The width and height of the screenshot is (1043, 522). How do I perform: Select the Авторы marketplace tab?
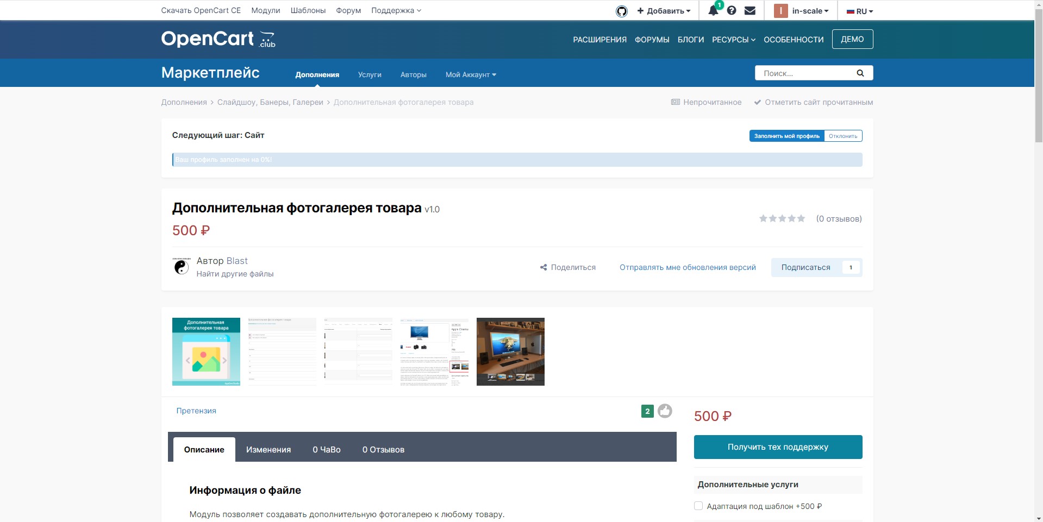(x=413, y=74)
